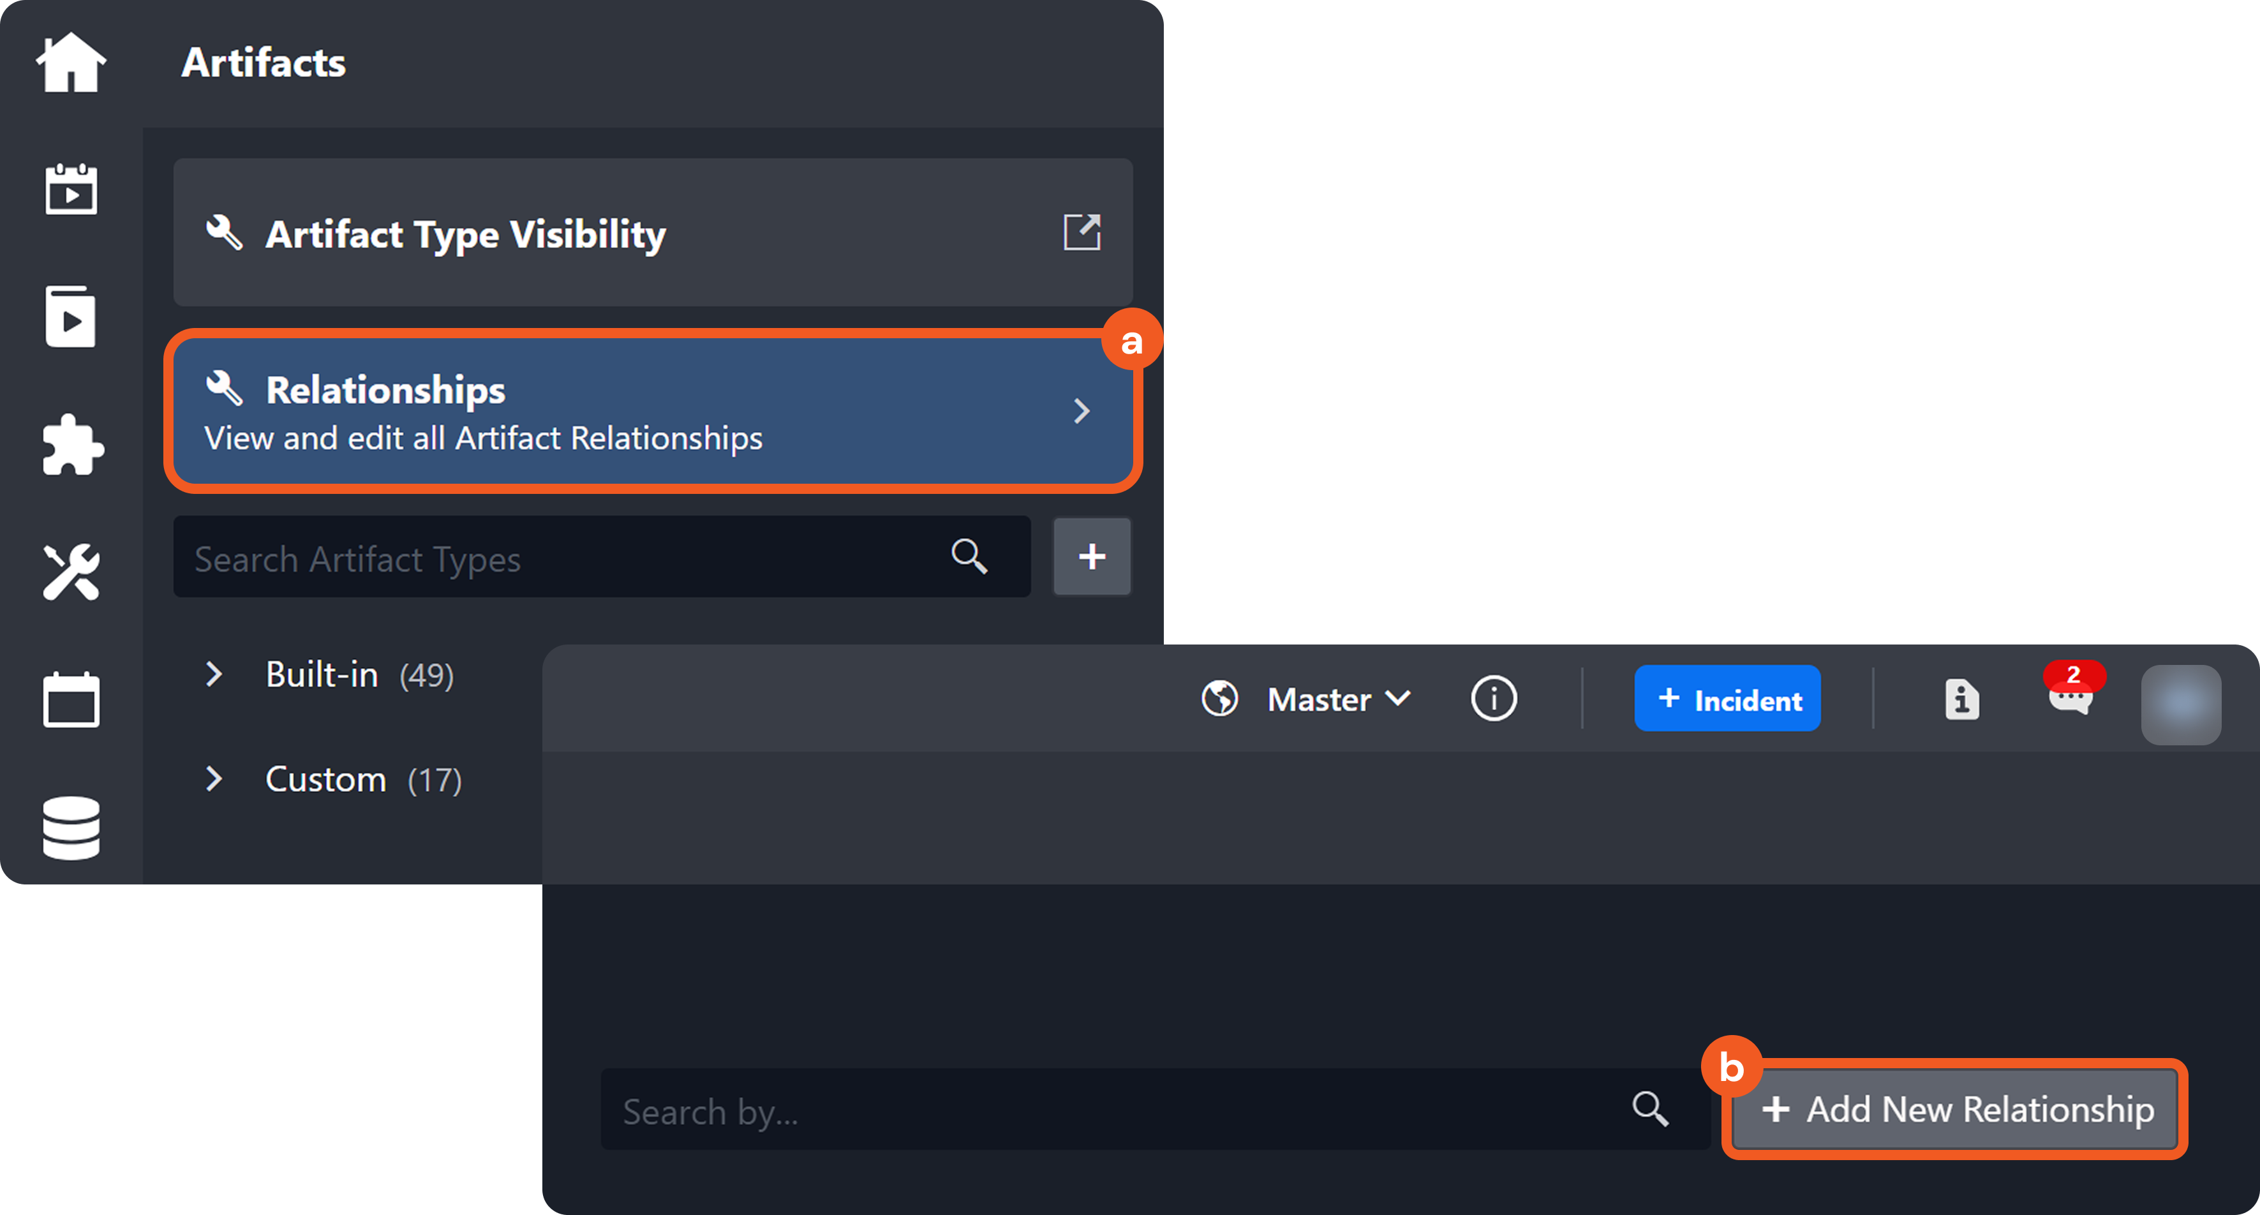
Task: Open the database stack sidebar icon
Action: point(71,827)
